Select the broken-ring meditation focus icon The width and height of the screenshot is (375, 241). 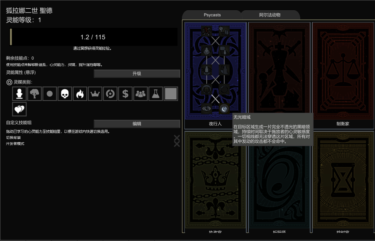[110, 94]
